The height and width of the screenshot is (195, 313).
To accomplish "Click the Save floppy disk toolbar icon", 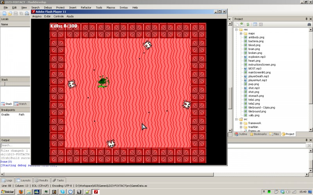I will pyautogui.click(x=16, y=14).
